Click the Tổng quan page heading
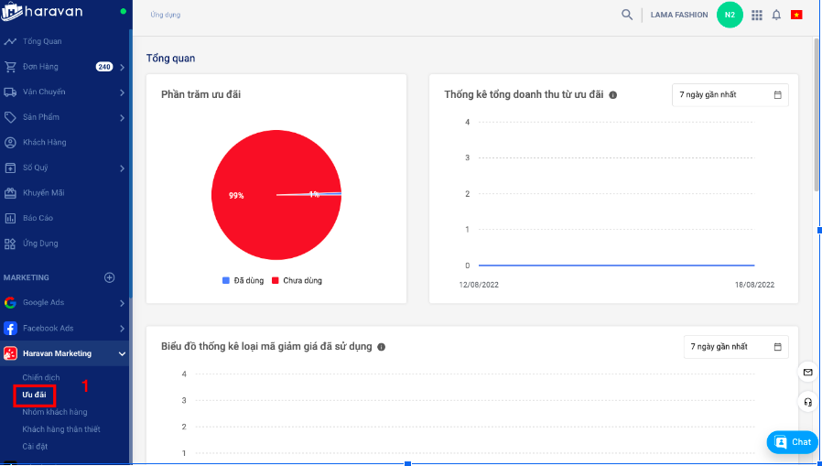The image size is (822, 466). tap(171, 59)
